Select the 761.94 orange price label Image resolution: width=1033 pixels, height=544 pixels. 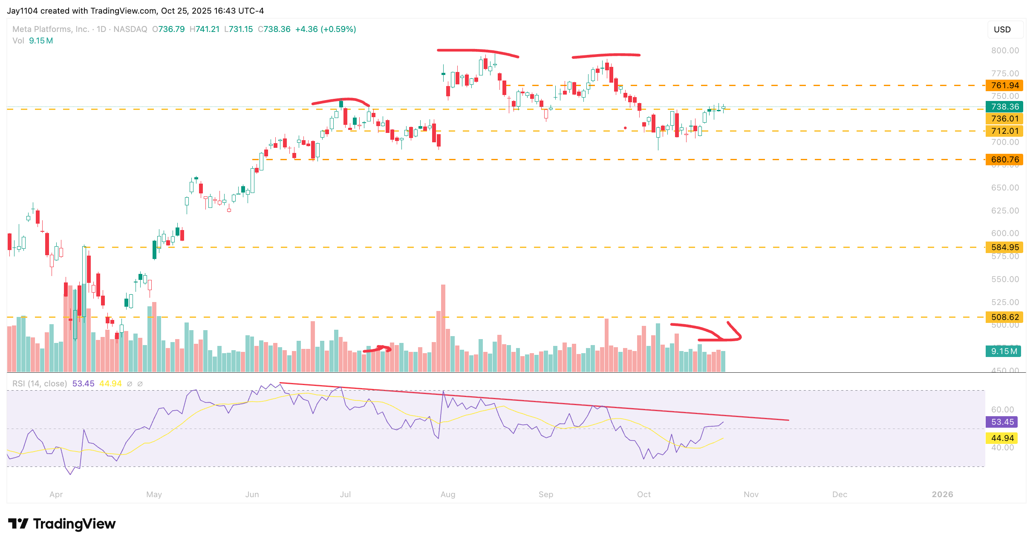tap(1004, 85)
